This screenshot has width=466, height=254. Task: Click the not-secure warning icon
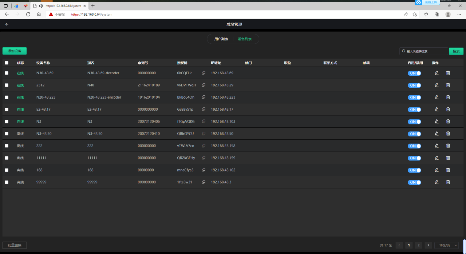[x=51, y=14]
